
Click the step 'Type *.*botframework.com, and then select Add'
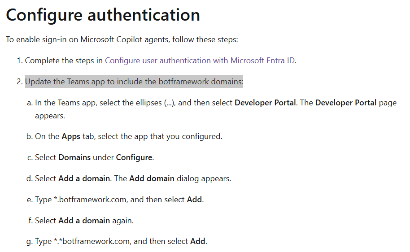(121, 241)
